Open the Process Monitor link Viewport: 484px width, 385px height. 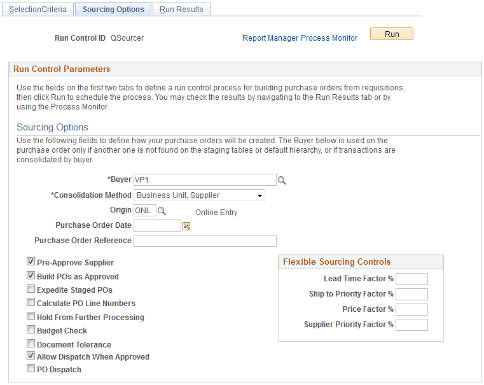coord(329,38)
